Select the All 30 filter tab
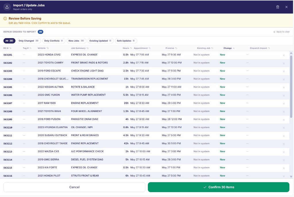 pos(9,41)
